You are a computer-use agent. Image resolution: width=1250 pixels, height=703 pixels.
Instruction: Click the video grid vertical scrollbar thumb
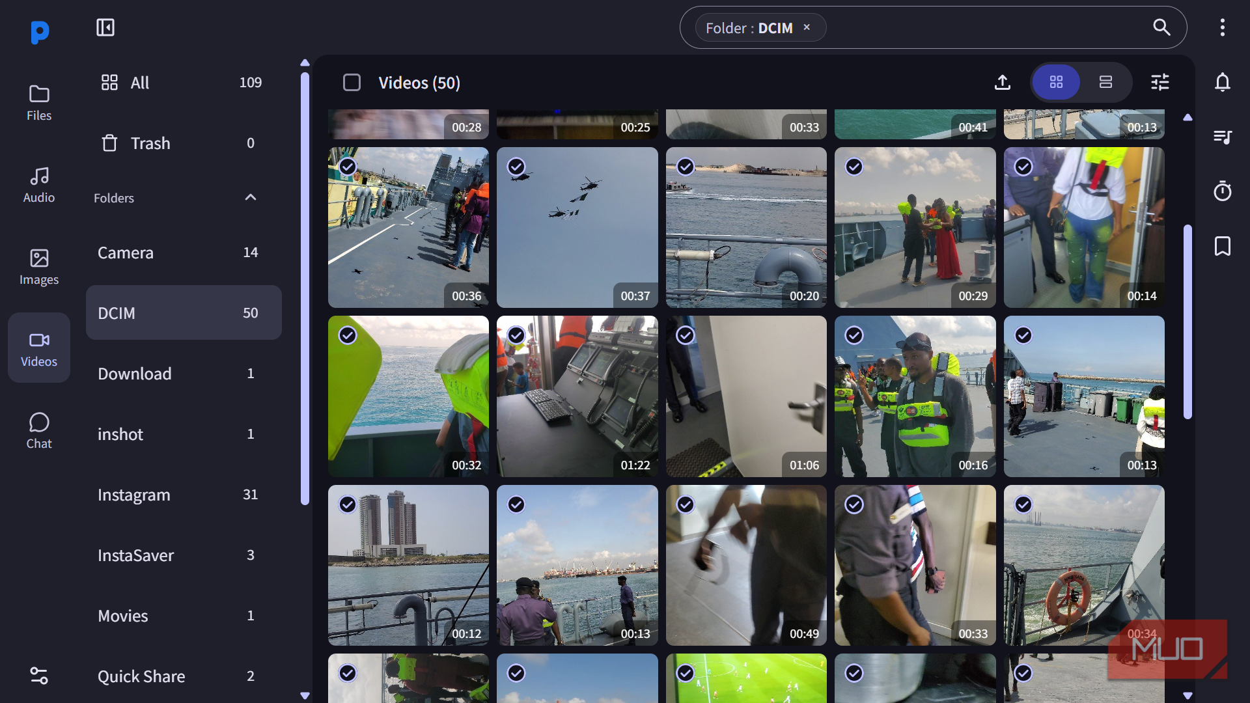click(1187, 322)
